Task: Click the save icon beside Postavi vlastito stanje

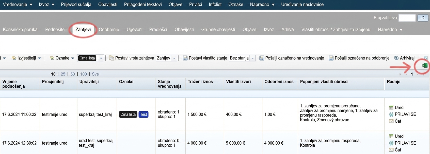Action: click(x=185, y=58)
